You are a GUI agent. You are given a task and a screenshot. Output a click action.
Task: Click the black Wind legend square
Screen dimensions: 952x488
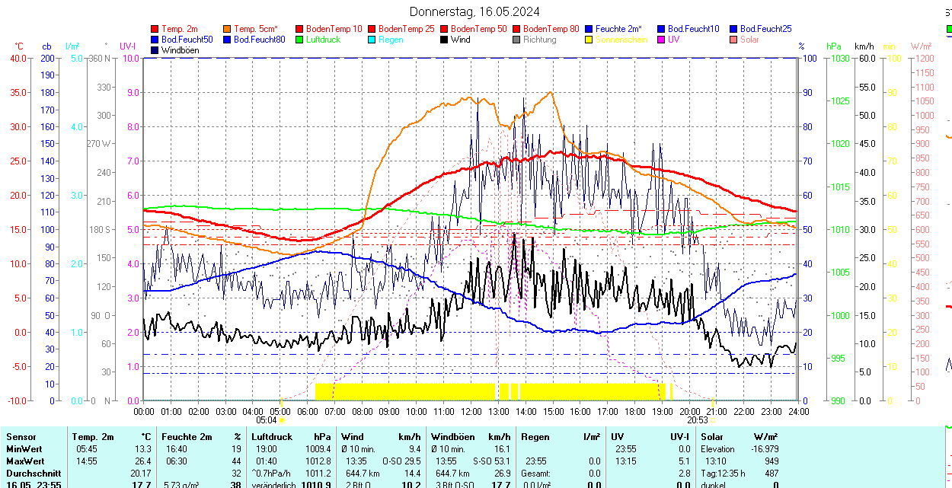[445, 40]
